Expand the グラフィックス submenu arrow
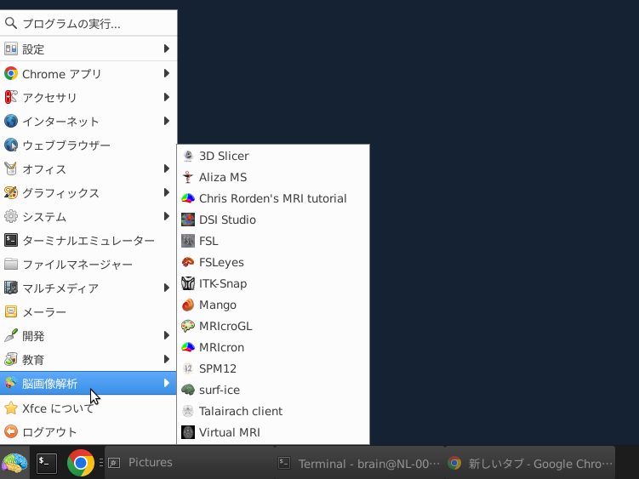 point(166,192)
